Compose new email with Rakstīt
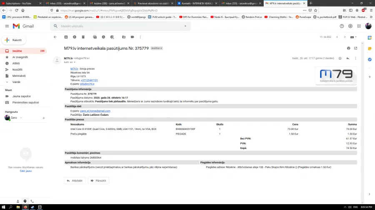The image size is (375, 210). click(14, 40)
